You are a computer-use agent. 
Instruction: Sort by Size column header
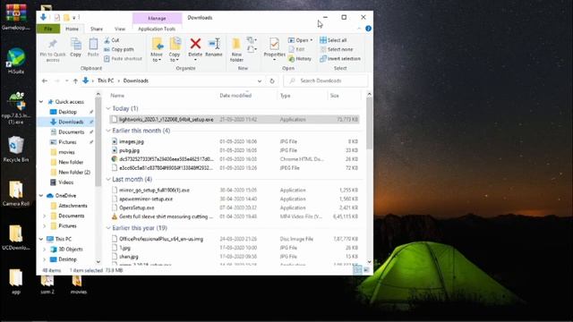point(334,96)
